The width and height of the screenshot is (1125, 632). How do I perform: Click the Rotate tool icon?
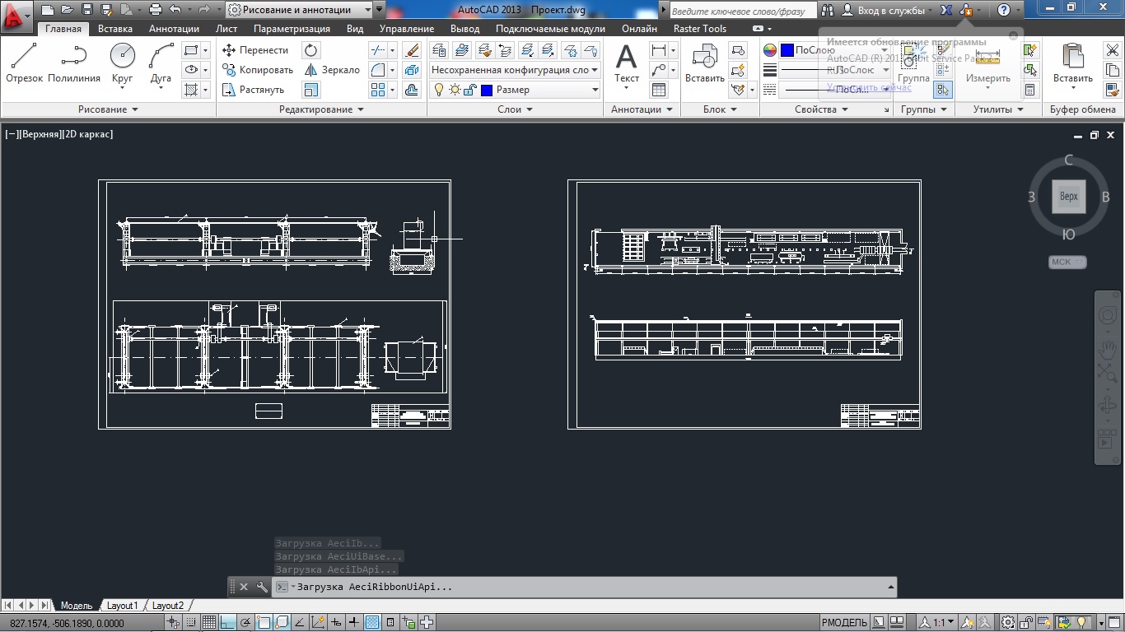coord(311,50)
